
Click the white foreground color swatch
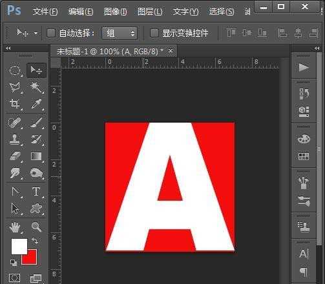point(19,246)
